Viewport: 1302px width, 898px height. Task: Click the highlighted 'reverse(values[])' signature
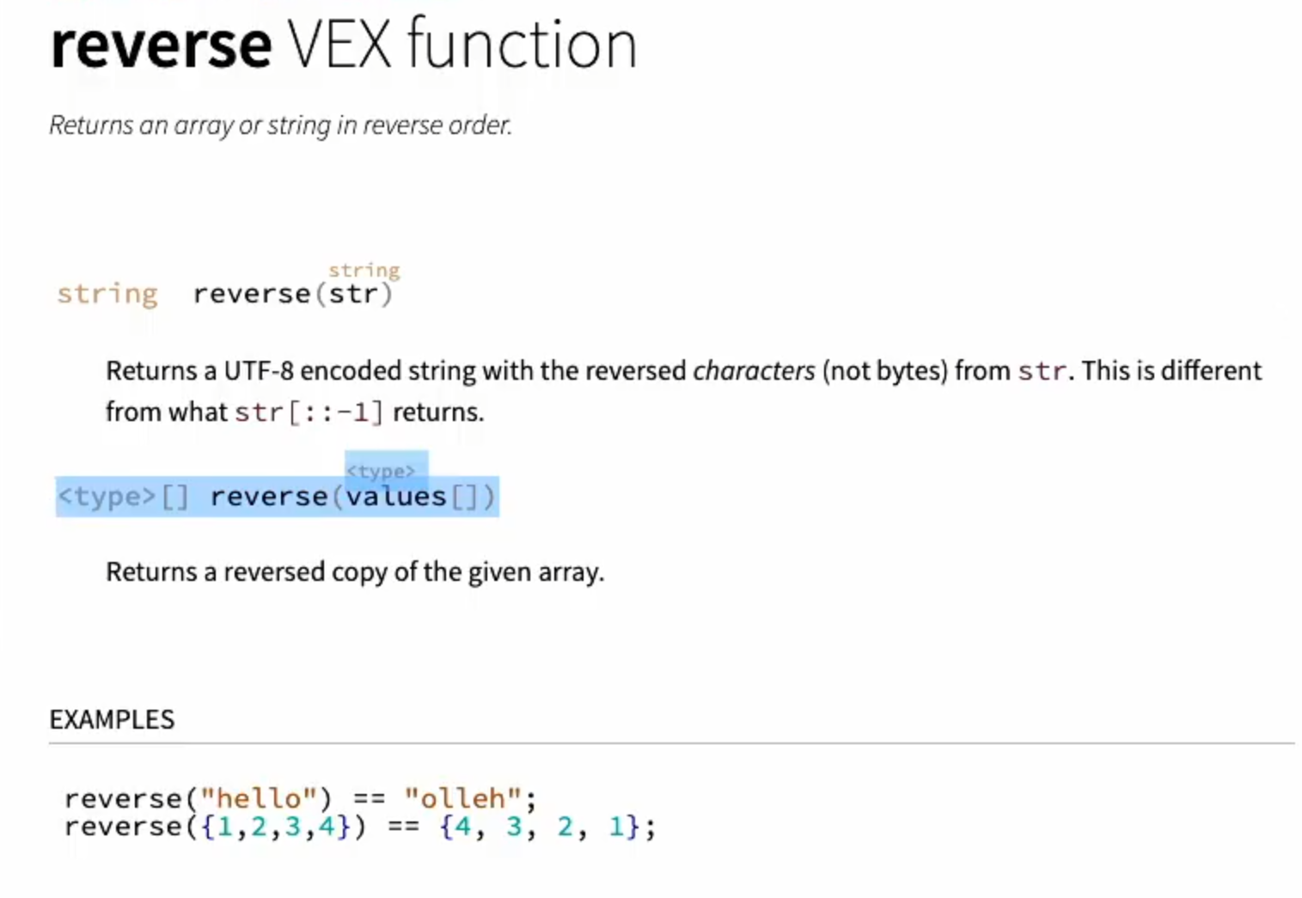click(x=353, y=497)
